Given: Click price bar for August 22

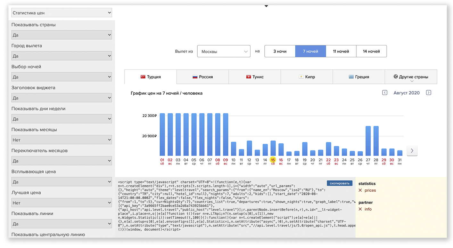Looking at the screenshot, I should point(328,149).
